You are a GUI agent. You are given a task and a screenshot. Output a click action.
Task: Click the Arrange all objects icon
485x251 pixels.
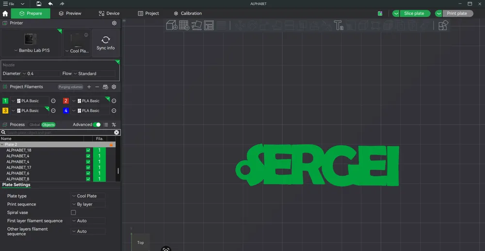[209, 25]
